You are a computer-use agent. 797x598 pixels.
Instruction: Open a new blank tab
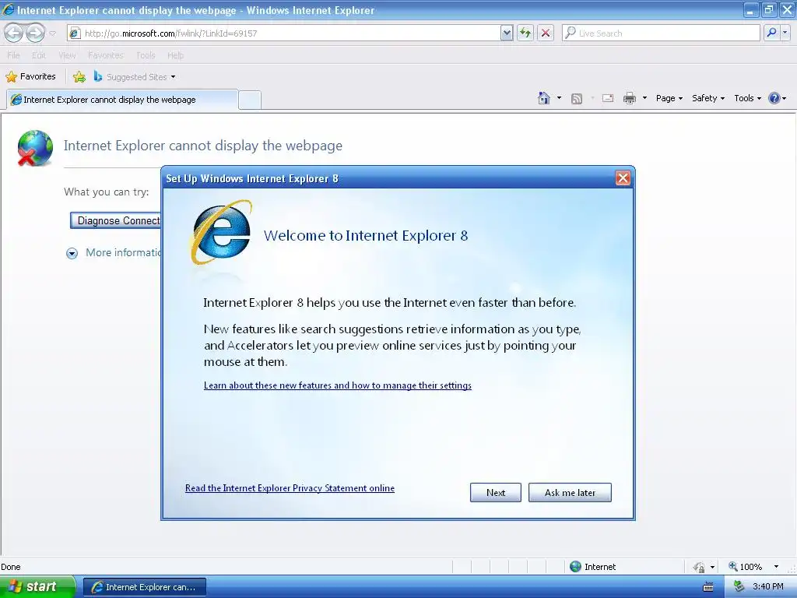click(250, 100)
